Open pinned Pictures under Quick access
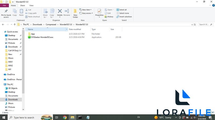This screenshot has width=215, height=120. point(12,43)
